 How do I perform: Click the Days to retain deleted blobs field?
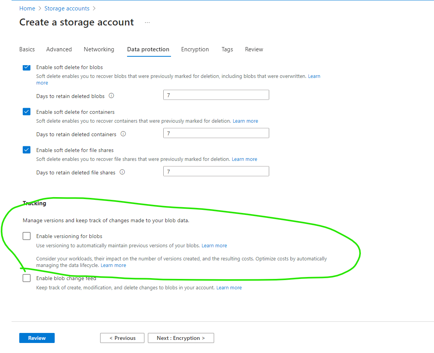(216, 95)
